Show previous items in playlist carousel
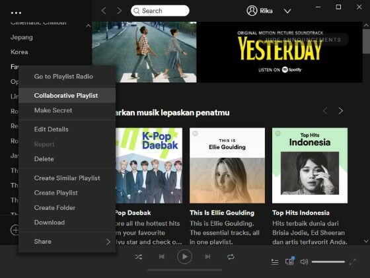The height and width of the screenshot is (278, 370). (325, 111)
